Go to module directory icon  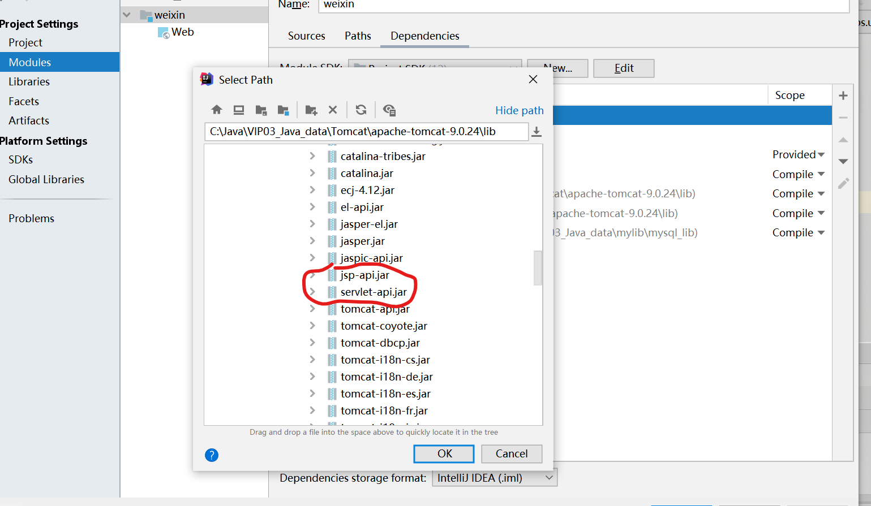(x=284, y=110)
